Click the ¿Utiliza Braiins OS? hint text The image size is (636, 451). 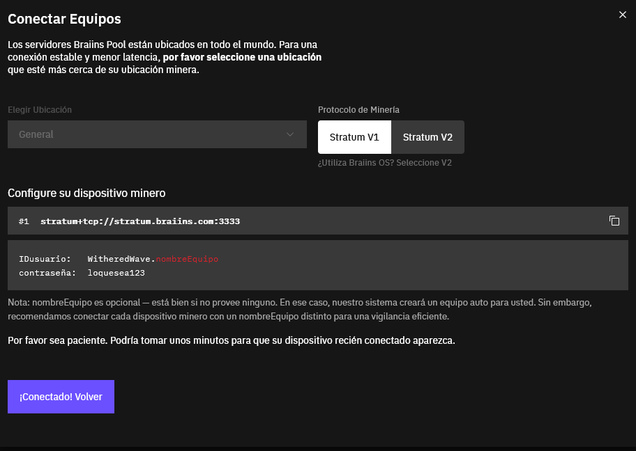(x=384, y=163)
